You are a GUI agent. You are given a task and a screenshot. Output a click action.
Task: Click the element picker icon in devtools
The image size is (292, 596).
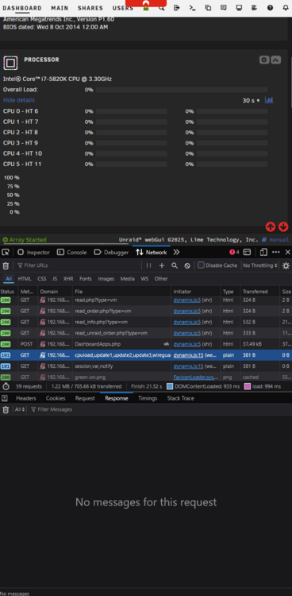click(x=6, y=253)
